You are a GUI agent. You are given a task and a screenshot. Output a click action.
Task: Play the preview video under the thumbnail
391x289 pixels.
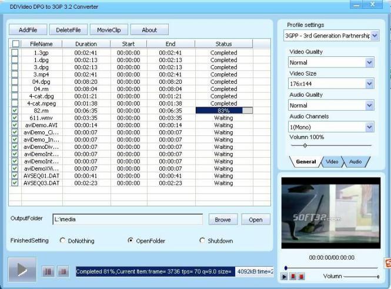coord(284,276)
